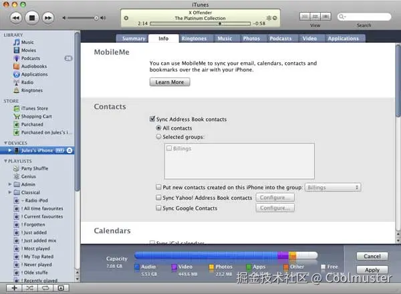
Task: Click the song progress bar
Action: click(x=200, y=23)
